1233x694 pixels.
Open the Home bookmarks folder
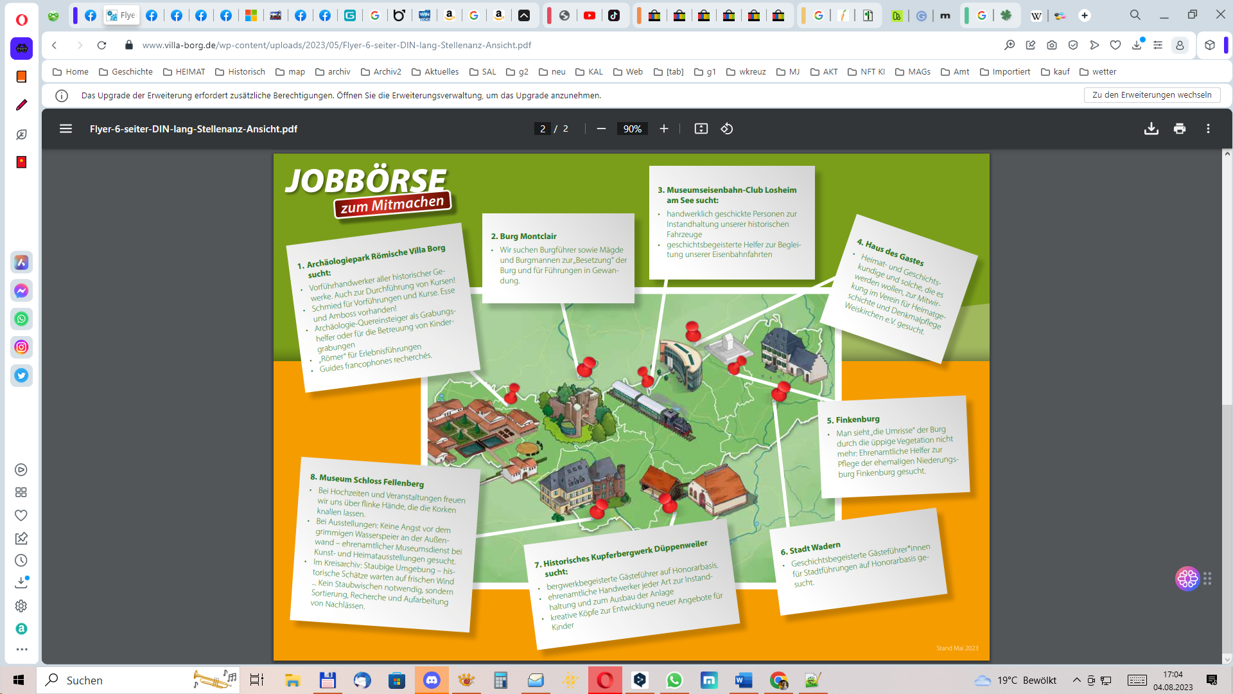pos(70,71)
